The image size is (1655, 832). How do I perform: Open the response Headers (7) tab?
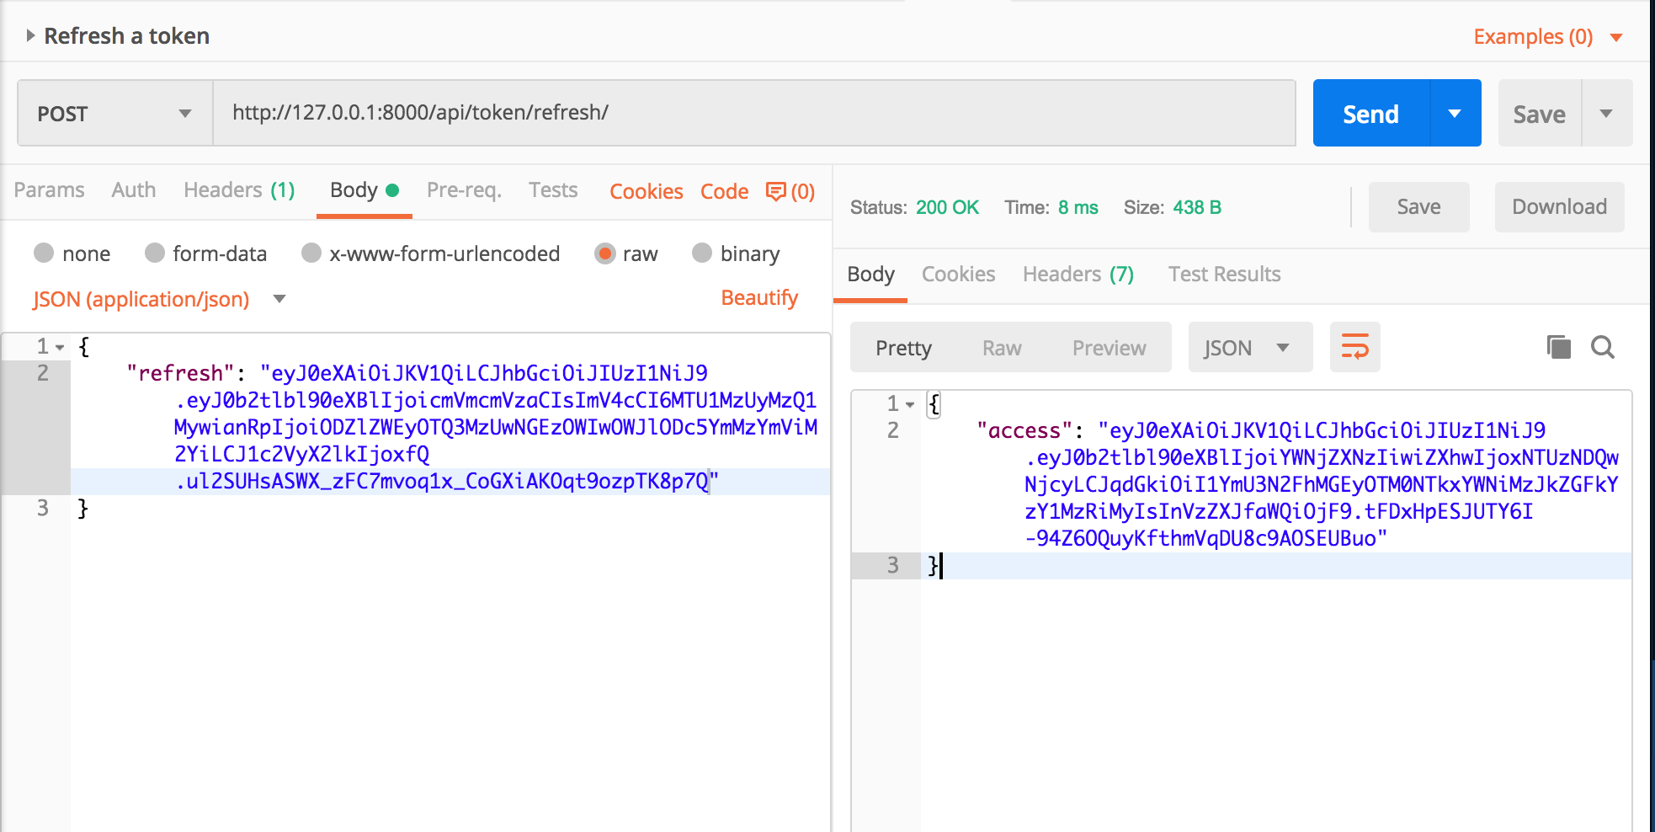[1078, 275]
